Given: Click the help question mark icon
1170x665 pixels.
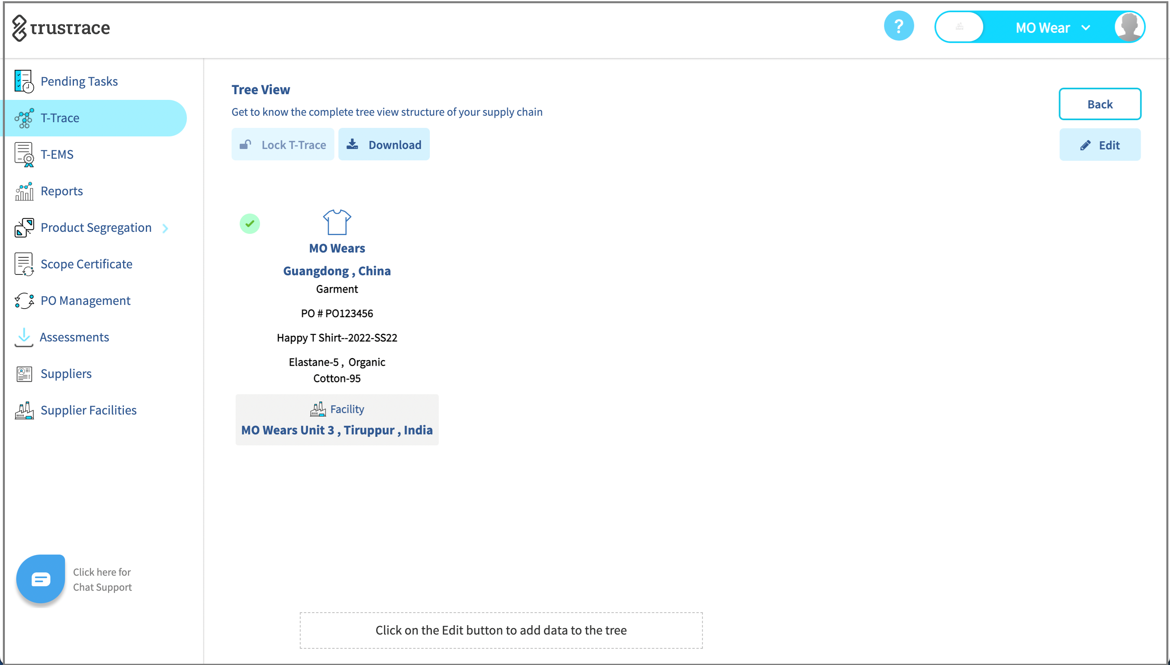Looking at the screenshot, I should (x=898, y=26).
